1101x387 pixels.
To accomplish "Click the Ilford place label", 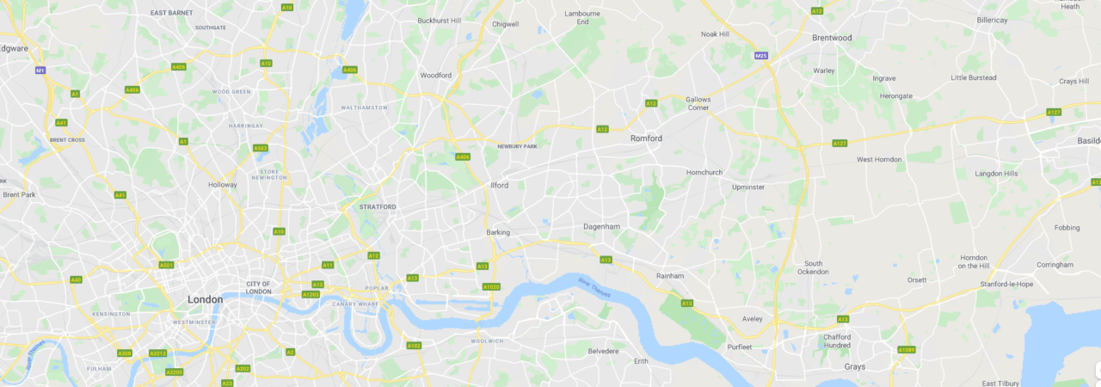I will [x=500, y=185].
